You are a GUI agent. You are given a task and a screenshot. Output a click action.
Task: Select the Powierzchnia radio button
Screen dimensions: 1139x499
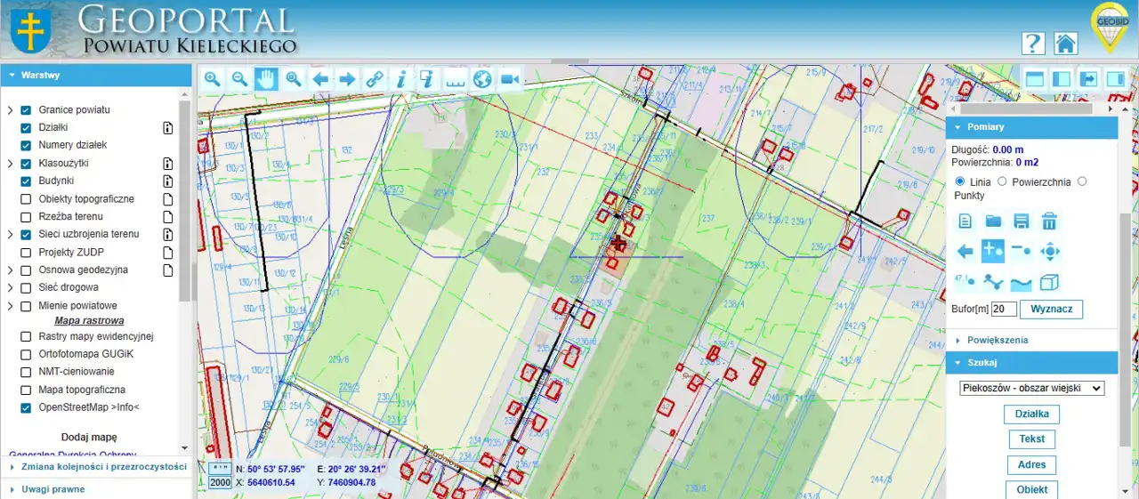[x=1002, y=181]
